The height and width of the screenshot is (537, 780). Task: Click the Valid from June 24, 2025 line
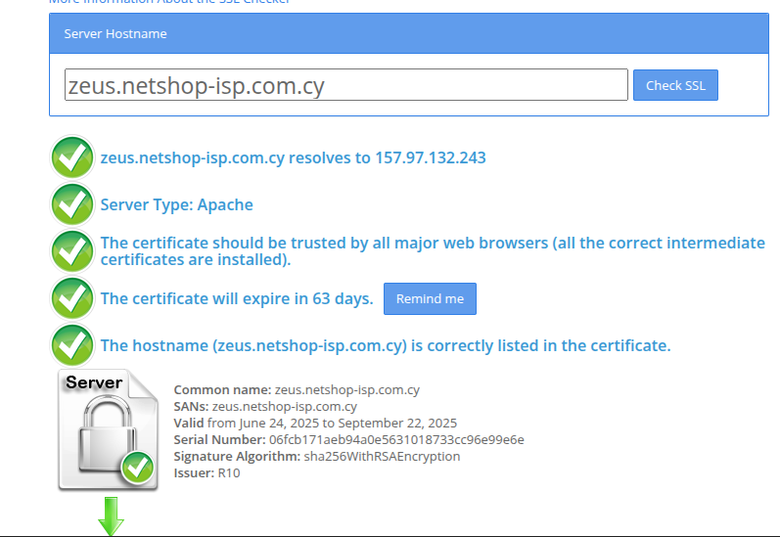(315, 424)
